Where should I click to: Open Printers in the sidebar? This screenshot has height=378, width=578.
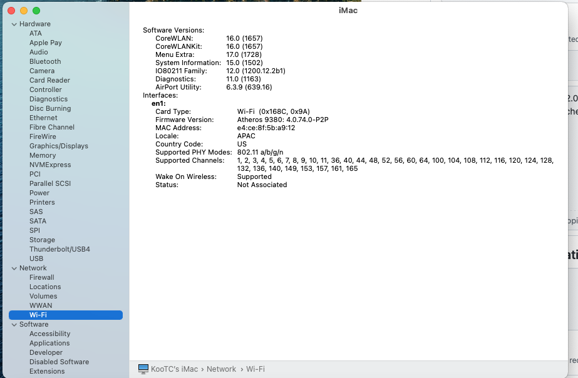tap(42, 202)
